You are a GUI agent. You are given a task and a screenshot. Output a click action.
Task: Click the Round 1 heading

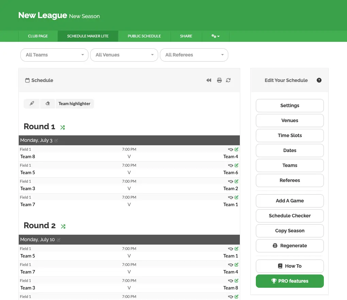click(x=39, y=127)
